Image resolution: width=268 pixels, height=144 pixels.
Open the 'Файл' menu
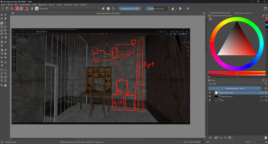[3, 5]
